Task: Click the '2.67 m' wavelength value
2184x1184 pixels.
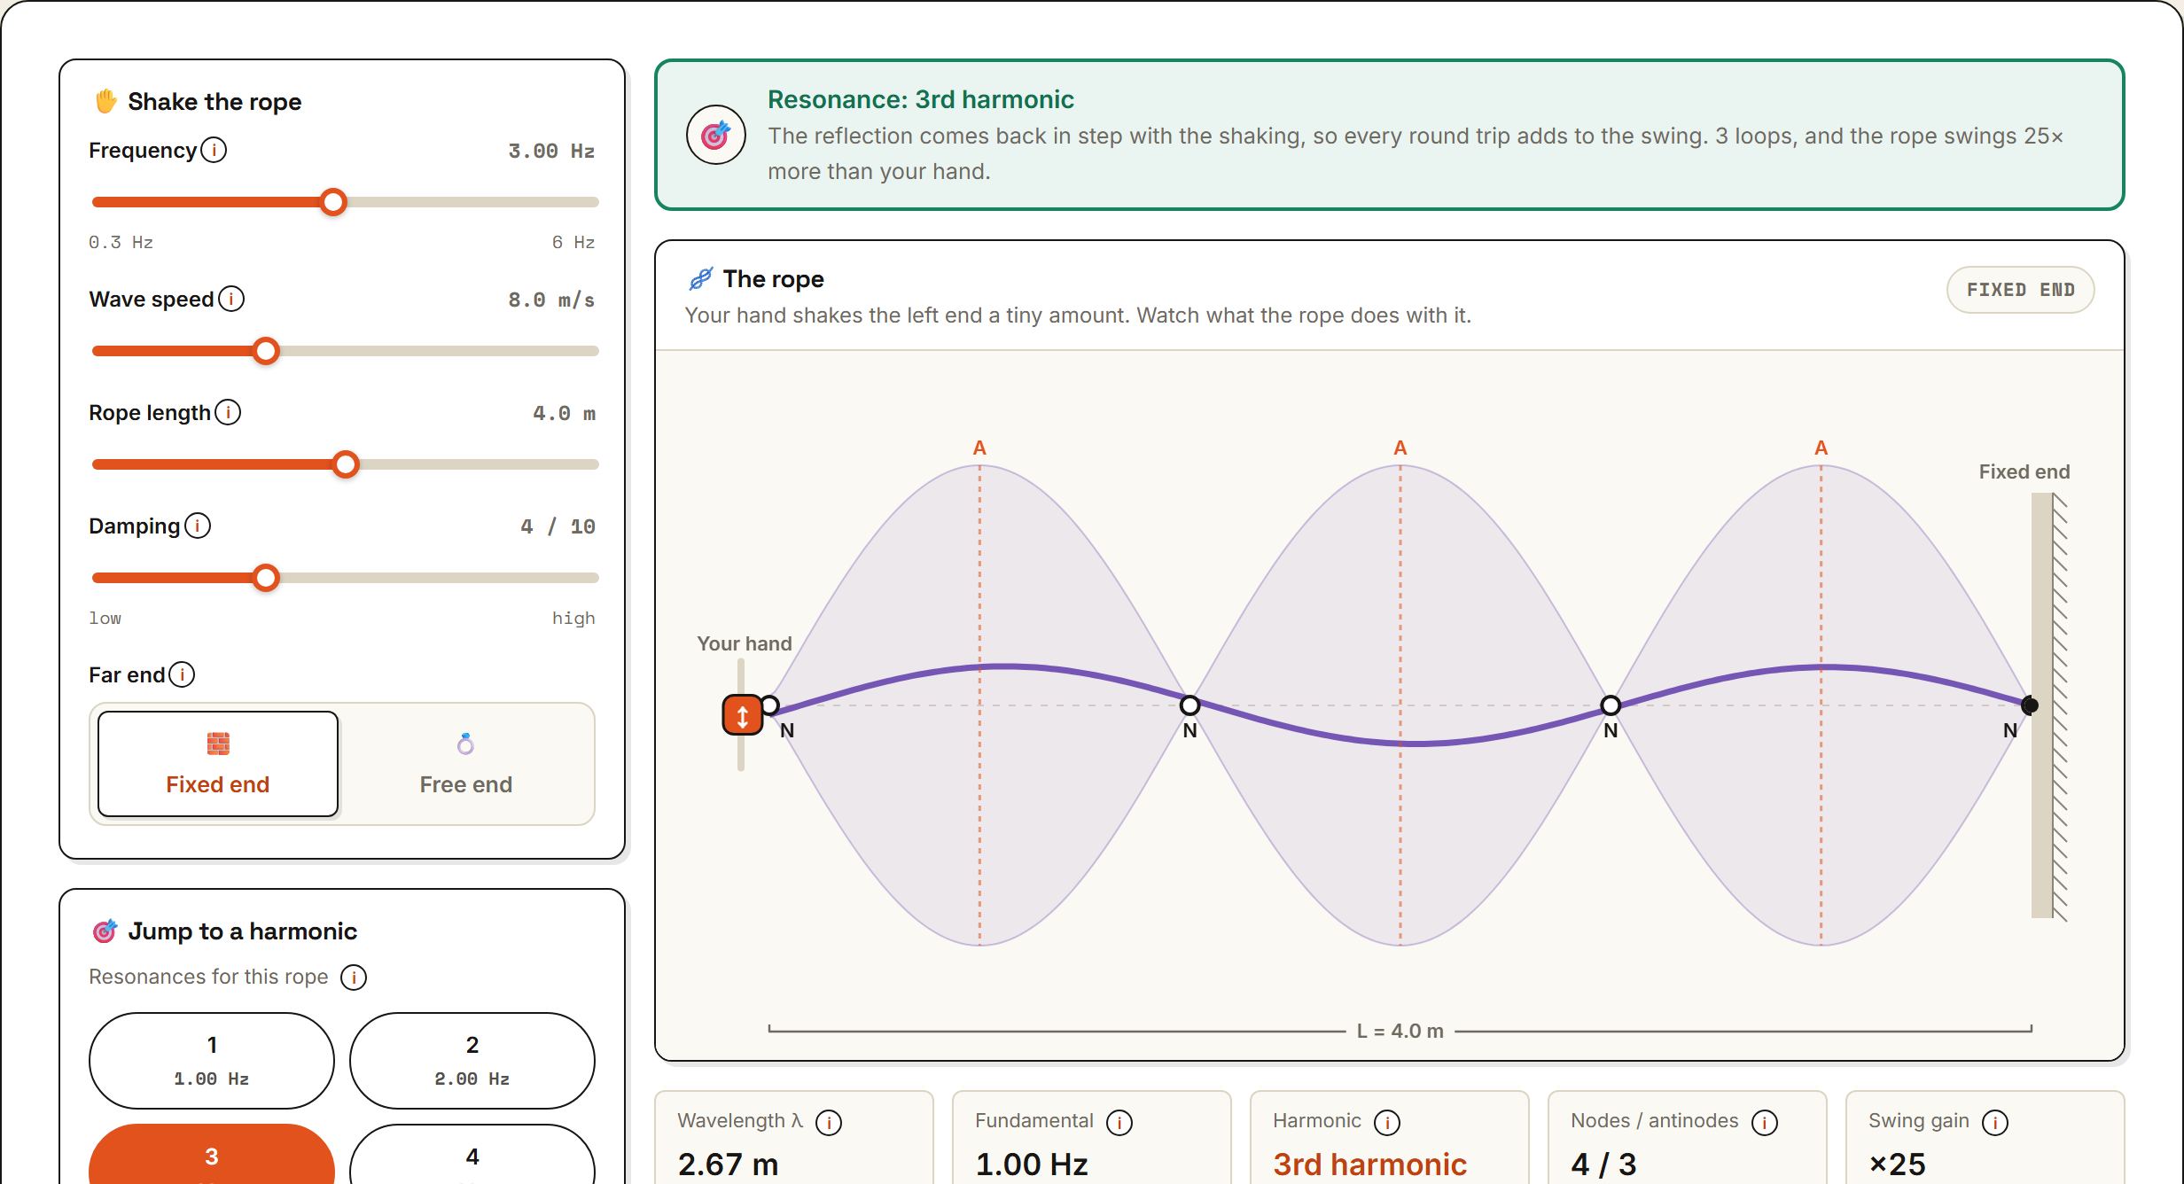Action: tap(729, 1164)
